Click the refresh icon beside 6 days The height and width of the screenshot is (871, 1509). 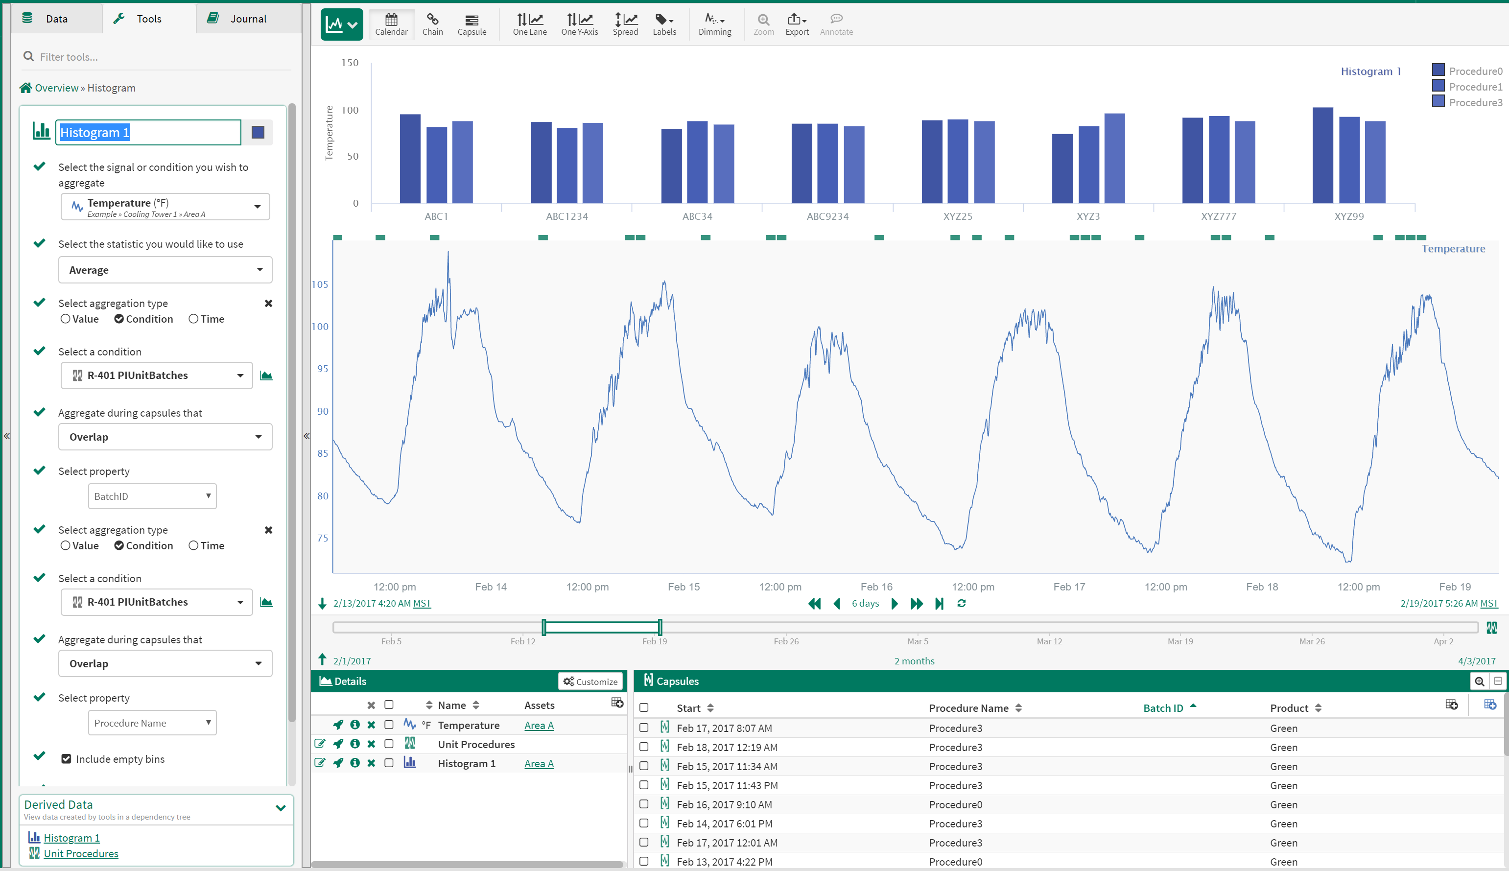[x=961, y=603]
